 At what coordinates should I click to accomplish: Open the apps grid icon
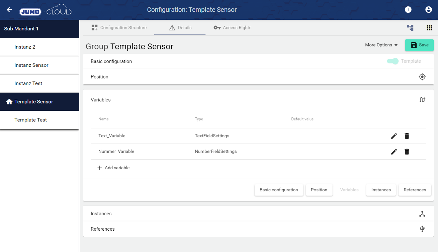click(429, 28)
